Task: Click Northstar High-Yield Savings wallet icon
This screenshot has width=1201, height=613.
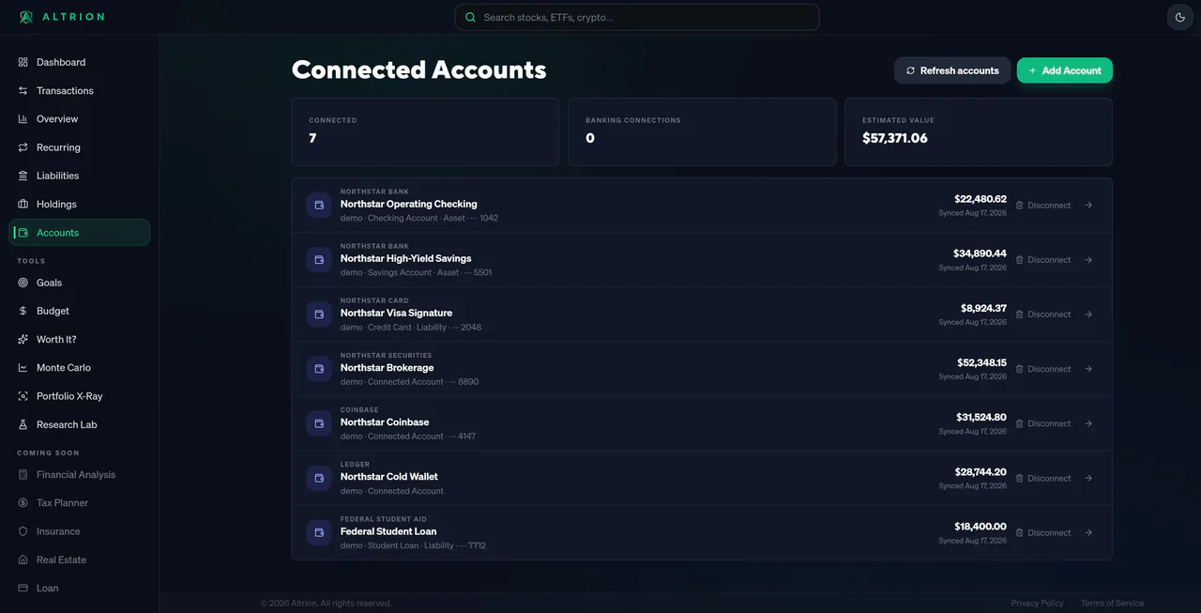Action: click(x=319, y=259)
